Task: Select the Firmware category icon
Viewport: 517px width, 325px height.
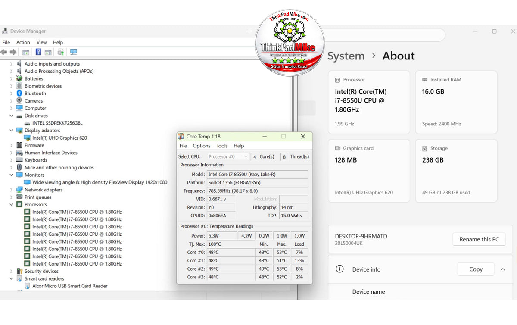Action: 19,145
